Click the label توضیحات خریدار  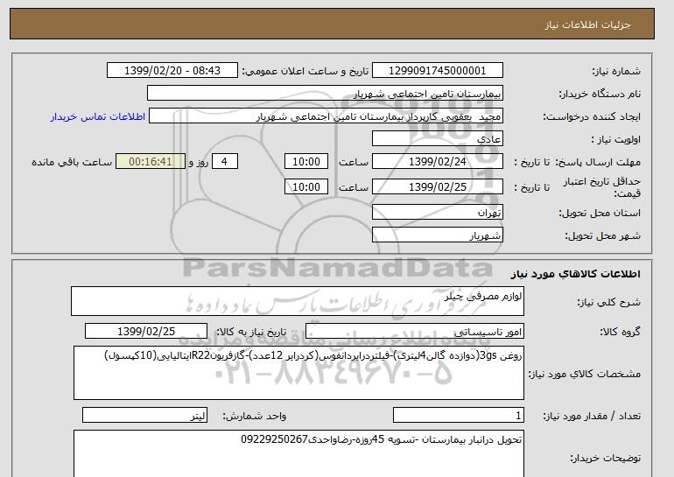click(x=606, y=458)
